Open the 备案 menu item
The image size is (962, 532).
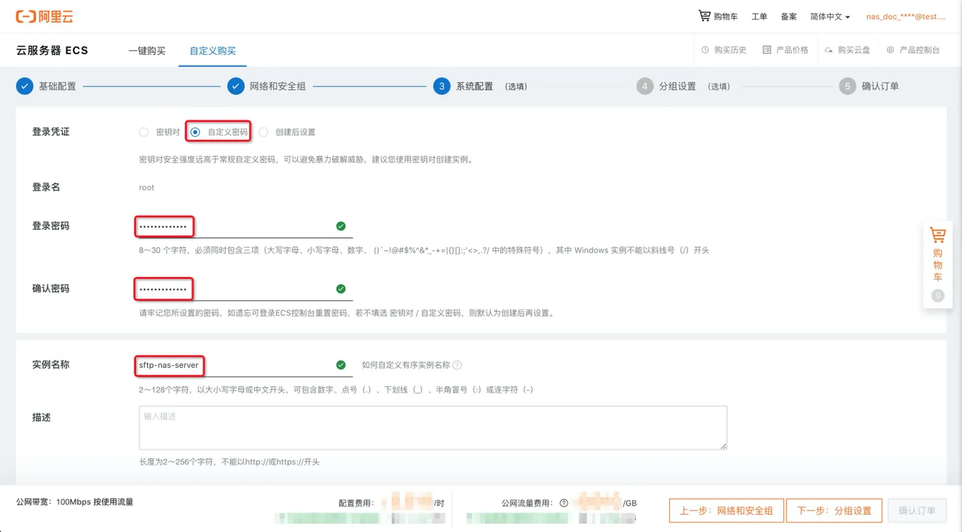[789, 16]
